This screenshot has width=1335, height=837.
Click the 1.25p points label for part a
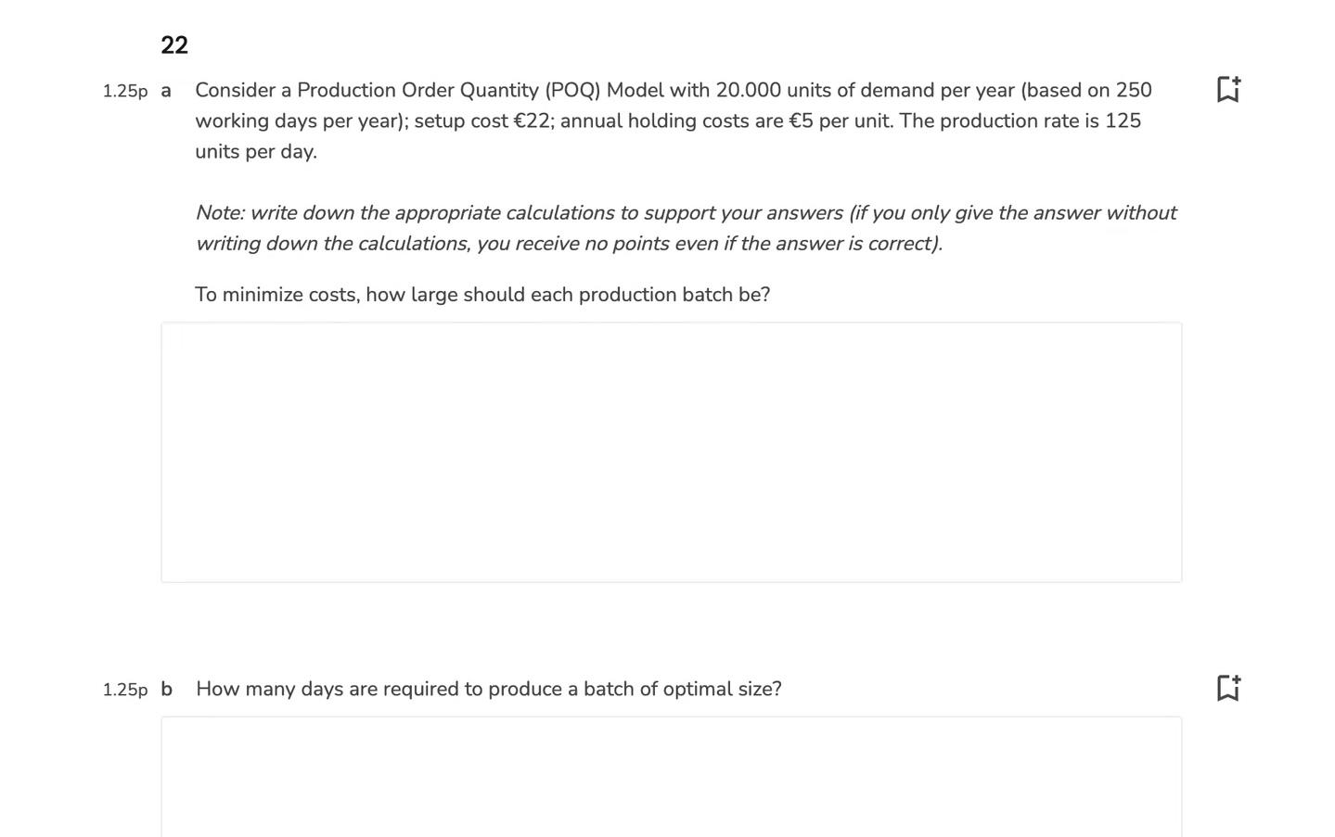124,91
